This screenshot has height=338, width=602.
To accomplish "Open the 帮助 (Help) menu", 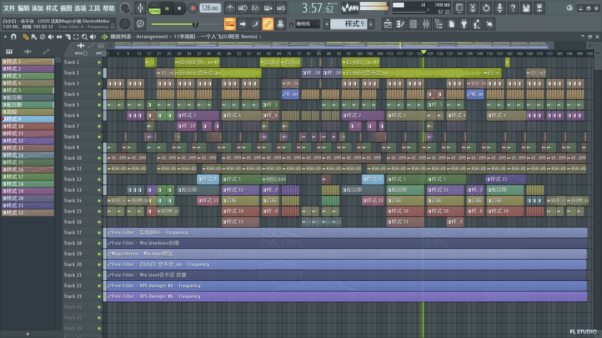I will point(108,8).
